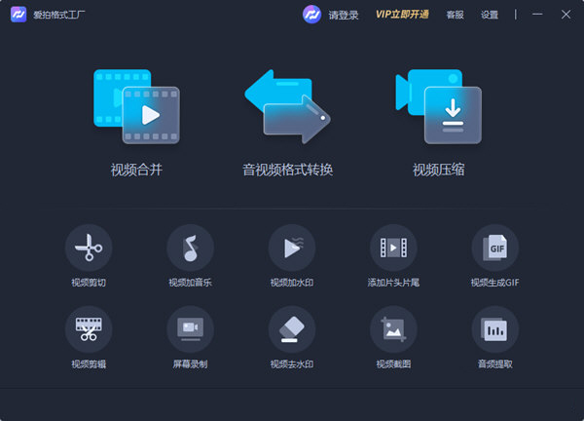Image resolution: width=584 pixels, height=421 pixels.
Task: Click the 视频加水印 add watermark icon
Action: (x=292, y=248)
